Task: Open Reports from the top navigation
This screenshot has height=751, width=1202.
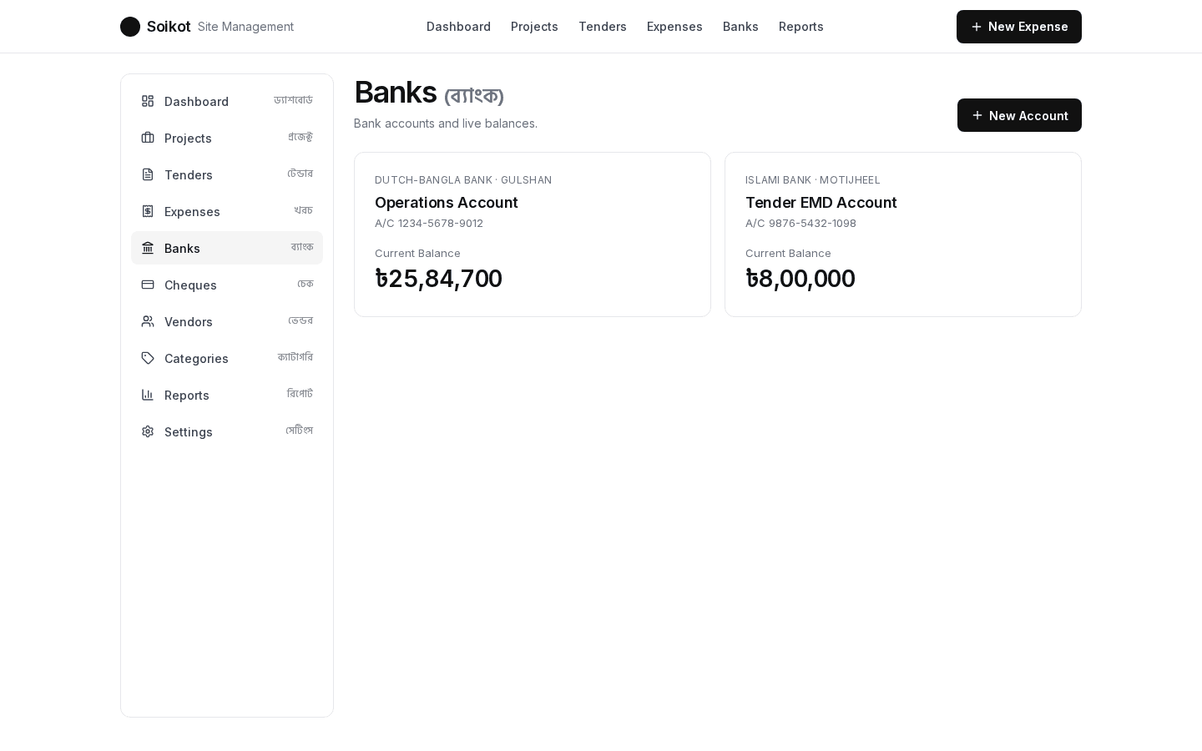Action: pos(801,27)
